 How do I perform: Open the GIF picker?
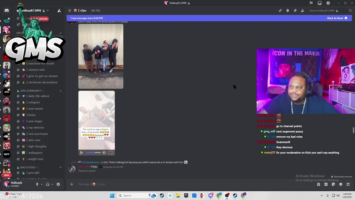click(x=326, y=184)
